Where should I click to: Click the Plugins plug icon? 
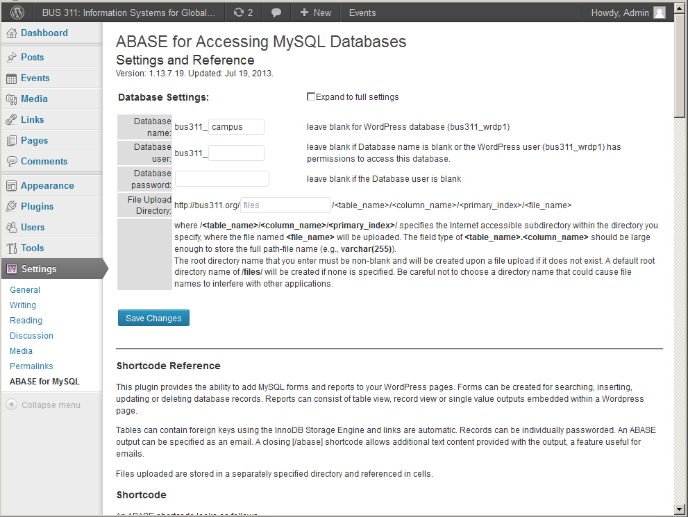12,207
